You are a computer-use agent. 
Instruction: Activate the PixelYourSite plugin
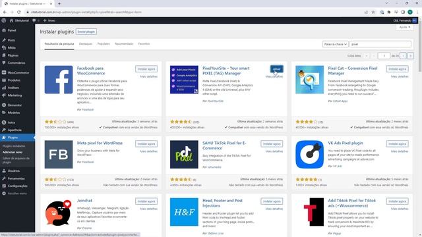(277, 69)
